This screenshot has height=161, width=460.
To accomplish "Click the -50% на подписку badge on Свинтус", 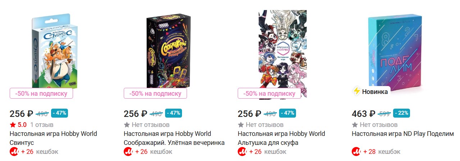I will 41,93.
